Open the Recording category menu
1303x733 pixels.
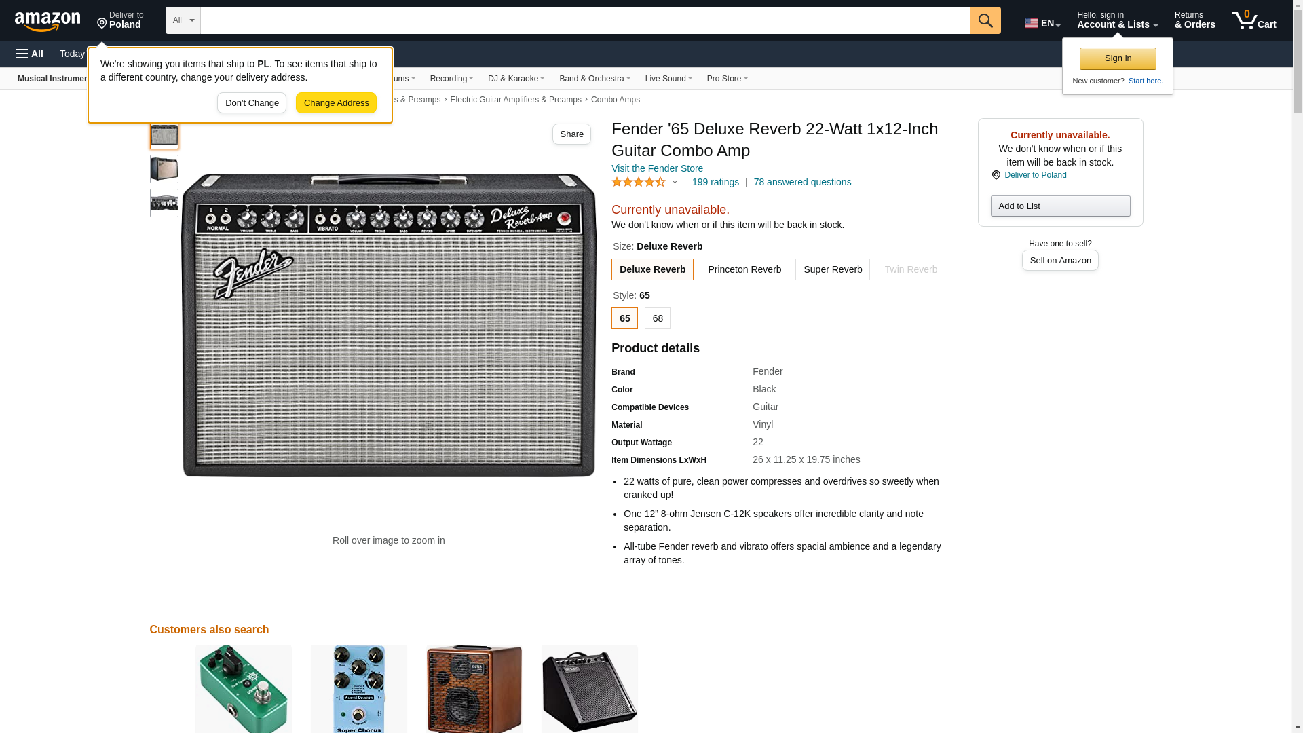click(x=451, y=79)
